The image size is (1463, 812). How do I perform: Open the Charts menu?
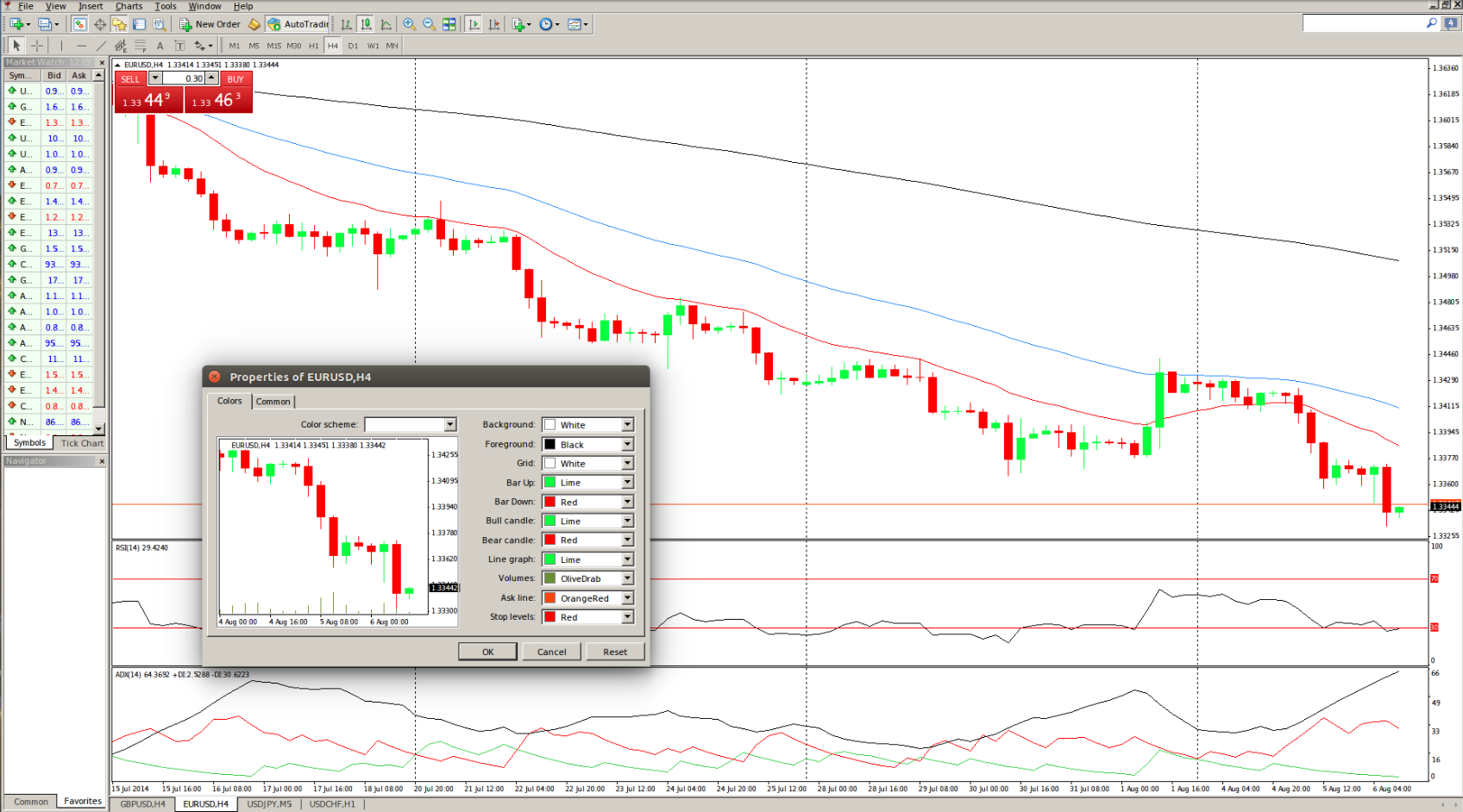129,6
